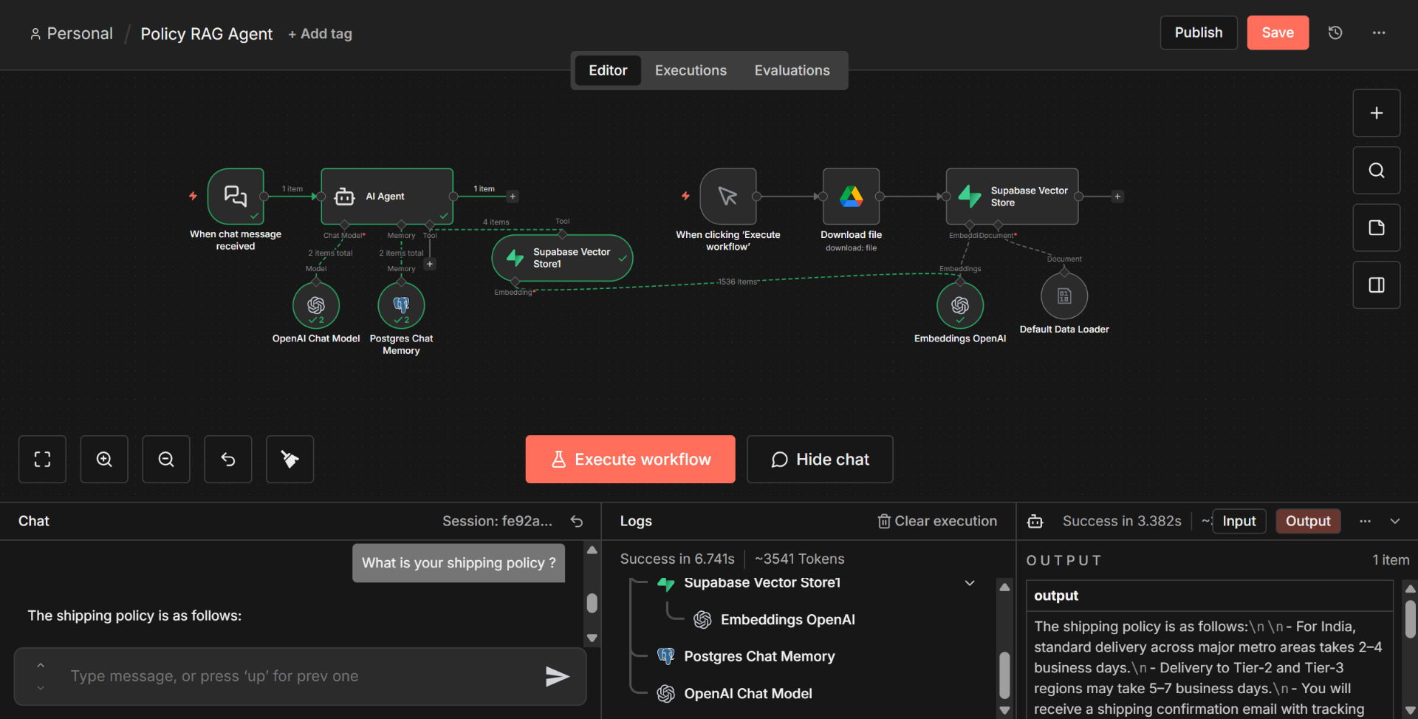Open the three-dot workflow options menu
The width and height of the screenshot is (1418, 719).
[1379, 33]
